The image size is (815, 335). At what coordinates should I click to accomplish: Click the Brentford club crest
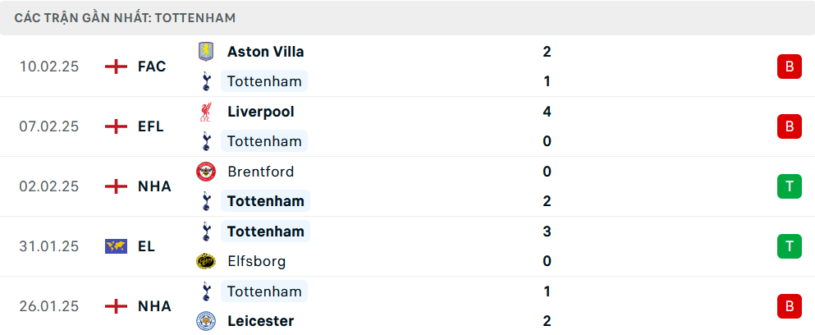click(x=205, y=172)
